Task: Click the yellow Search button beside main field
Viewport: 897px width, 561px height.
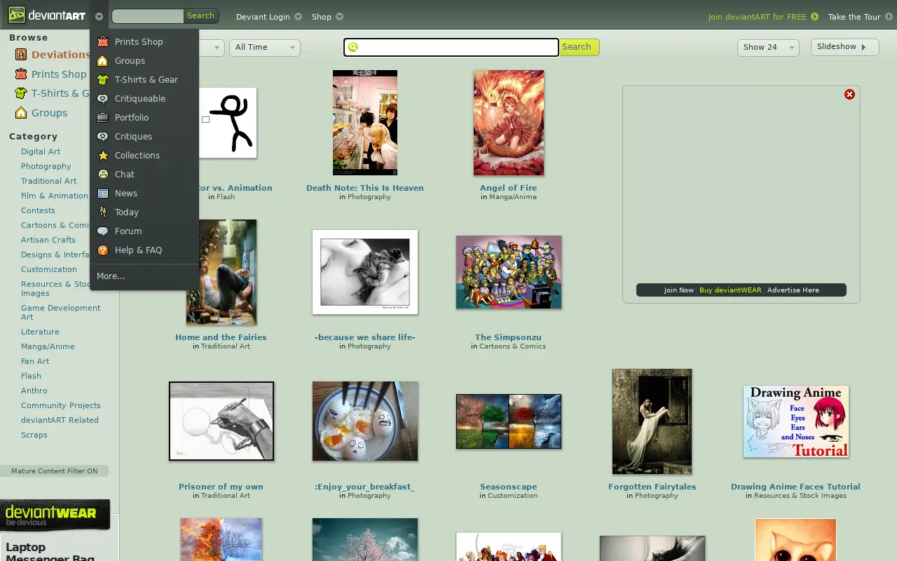Action: click(x=579, y=47)
